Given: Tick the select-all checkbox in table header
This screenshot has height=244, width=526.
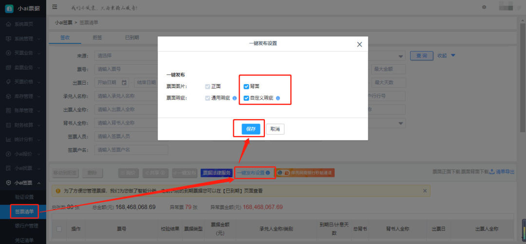Looking at the screenshot, I should click(x=59, y=229).
